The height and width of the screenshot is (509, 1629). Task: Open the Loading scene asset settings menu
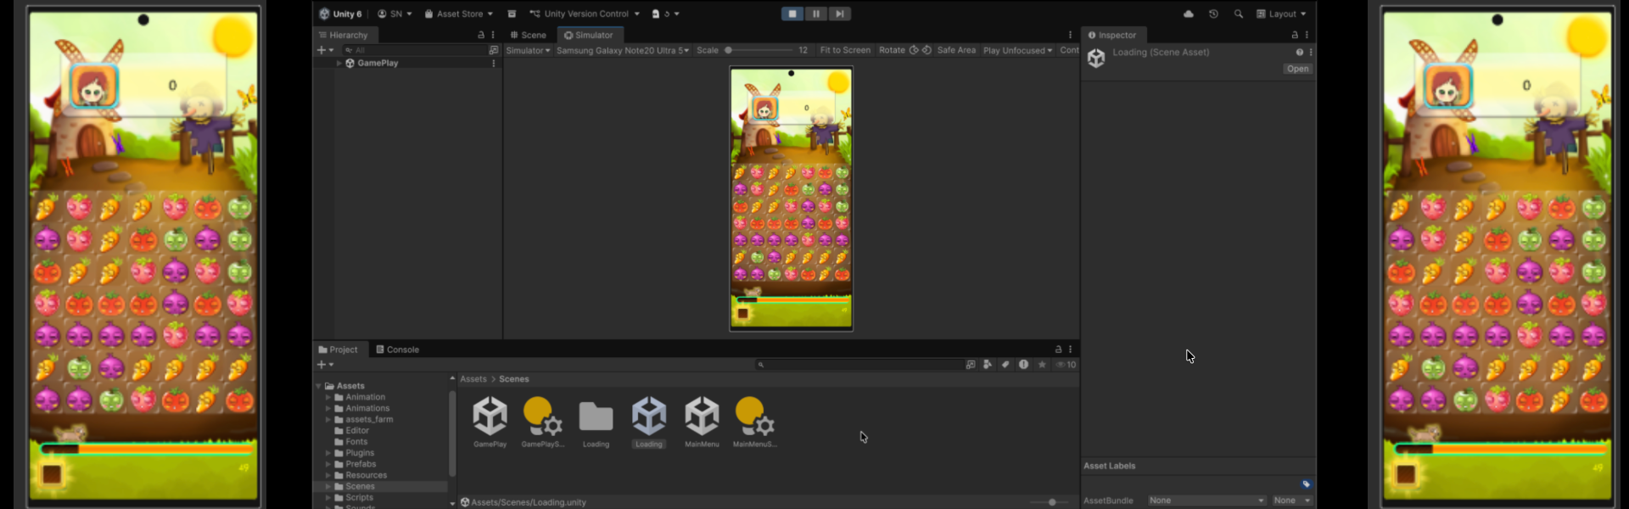pyautogui.click(x=1311, y=52)
